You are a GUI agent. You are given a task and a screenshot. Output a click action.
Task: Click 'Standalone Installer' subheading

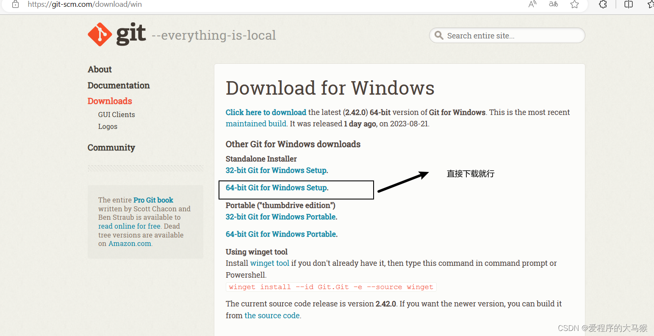[x=261, y=159]
